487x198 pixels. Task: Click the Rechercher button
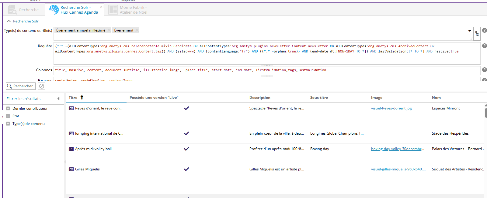pyautogui.click(x=20, y=86)
